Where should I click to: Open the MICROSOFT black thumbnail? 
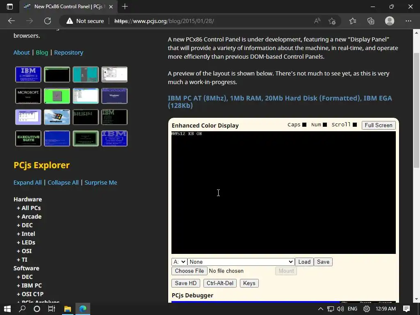click(x=28, y=96)
